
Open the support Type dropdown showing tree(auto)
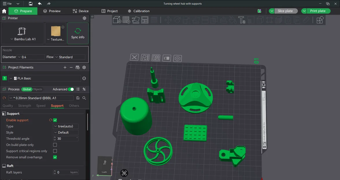pos(66,126)
